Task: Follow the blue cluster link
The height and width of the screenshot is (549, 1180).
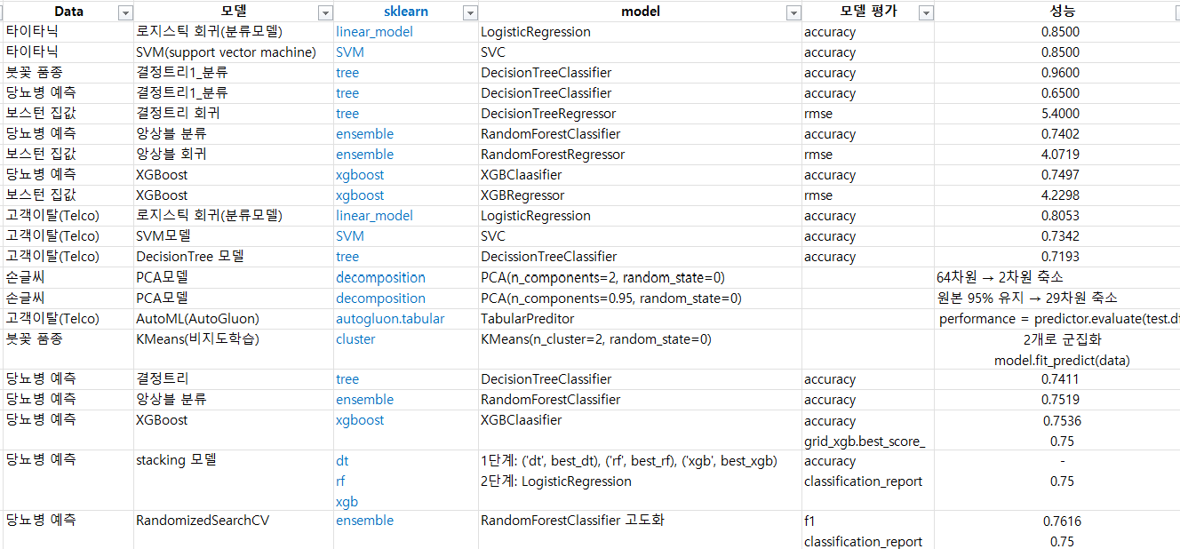Action: click(x=355, y=339)
